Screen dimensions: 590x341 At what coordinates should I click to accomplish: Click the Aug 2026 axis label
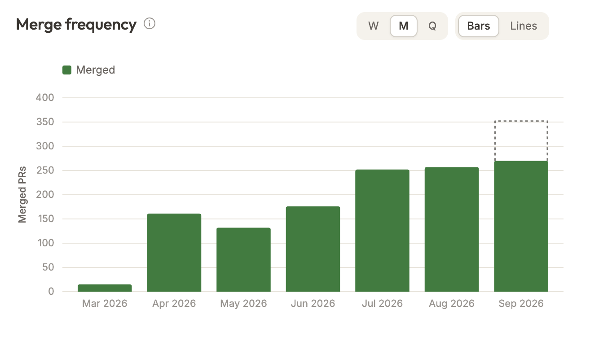(452, 304)
